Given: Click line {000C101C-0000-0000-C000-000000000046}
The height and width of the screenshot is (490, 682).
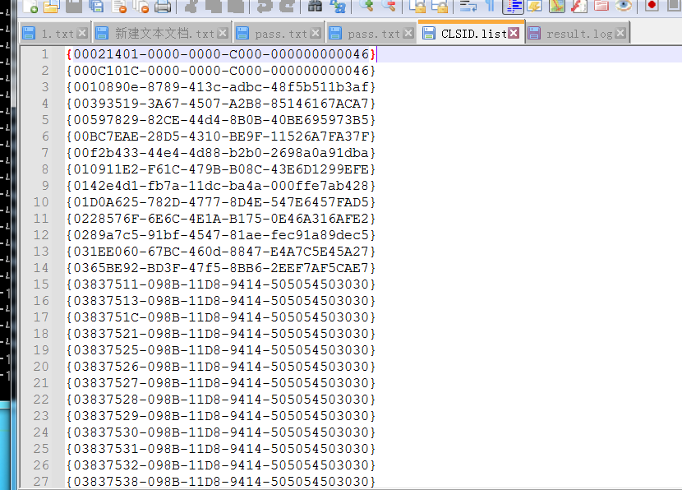Looking at the screenshot, I should (221, 71).
